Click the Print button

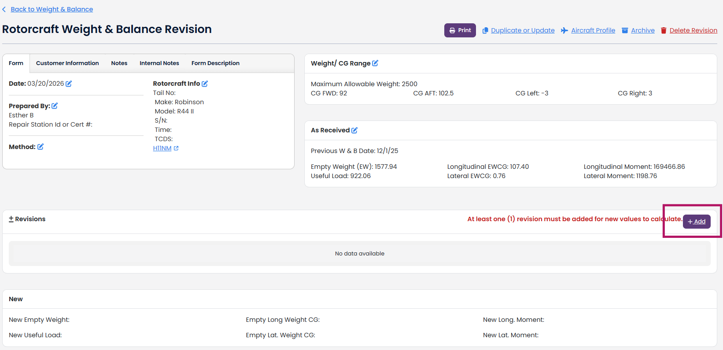coord(460,30)
